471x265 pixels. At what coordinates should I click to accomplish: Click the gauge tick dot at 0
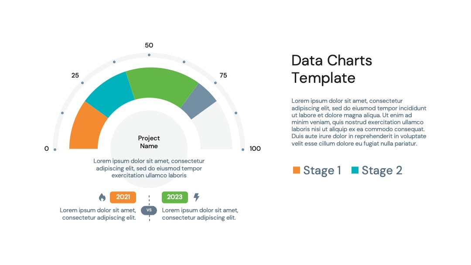coord(55,149)
